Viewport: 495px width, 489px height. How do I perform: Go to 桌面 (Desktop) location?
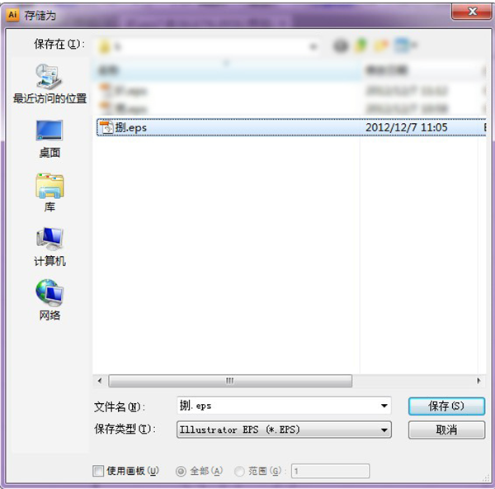(49, 137)
